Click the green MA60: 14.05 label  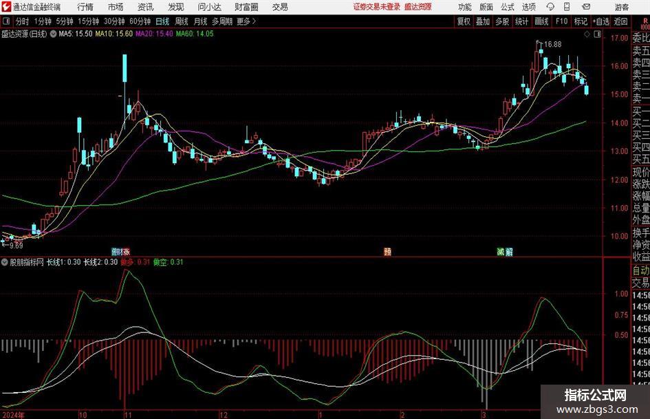[195, 34]
